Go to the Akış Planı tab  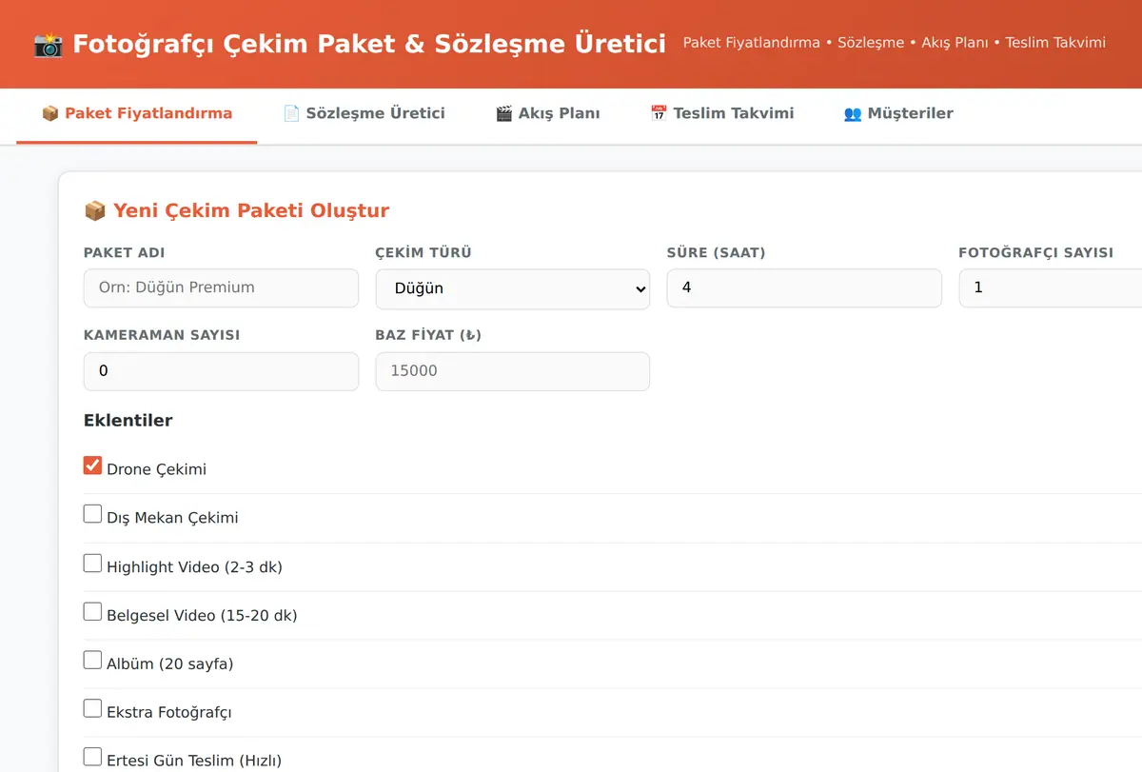pos(548,114)
